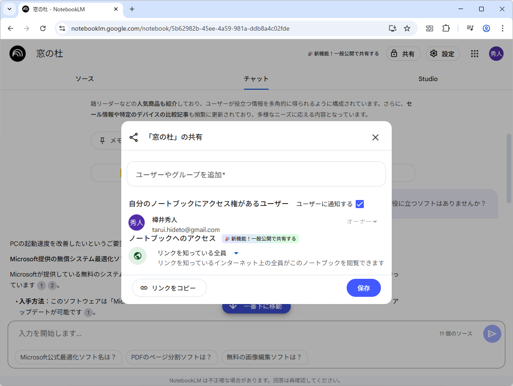The width and height of the screenshot is (513, 386).
Task: Open the Studio tab
Action: tap(427, 79)
